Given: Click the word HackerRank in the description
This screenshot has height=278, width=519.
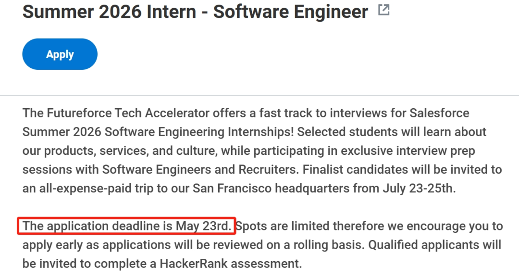Looking at the screenshot, I should [194, 264].
